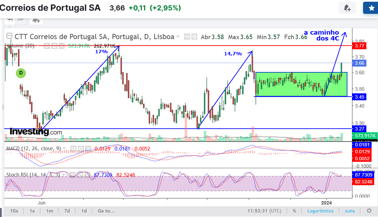378x217 pixels.
Task: Click the 3.27 blue price label
Action: coord(359,129)
